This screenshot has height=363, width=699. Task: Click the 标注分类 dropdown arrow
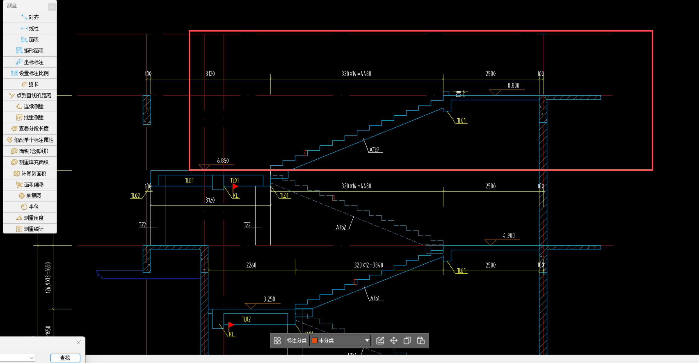367,341
